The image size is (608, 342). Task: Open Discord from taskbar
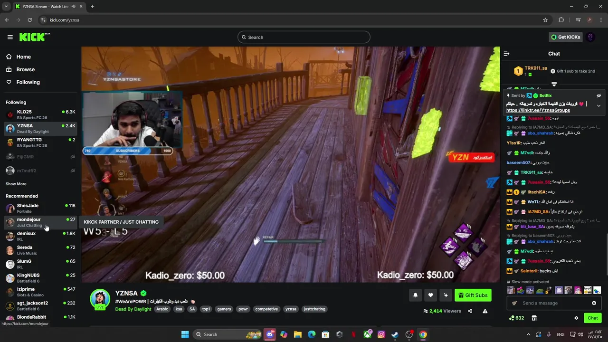tap(270, 334)
